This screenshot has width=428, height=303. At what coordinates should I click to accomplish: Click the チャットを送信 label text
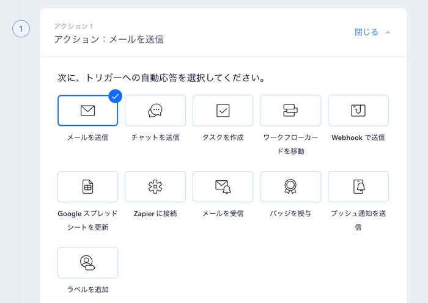pyautogui.click(x=155, y=137)
